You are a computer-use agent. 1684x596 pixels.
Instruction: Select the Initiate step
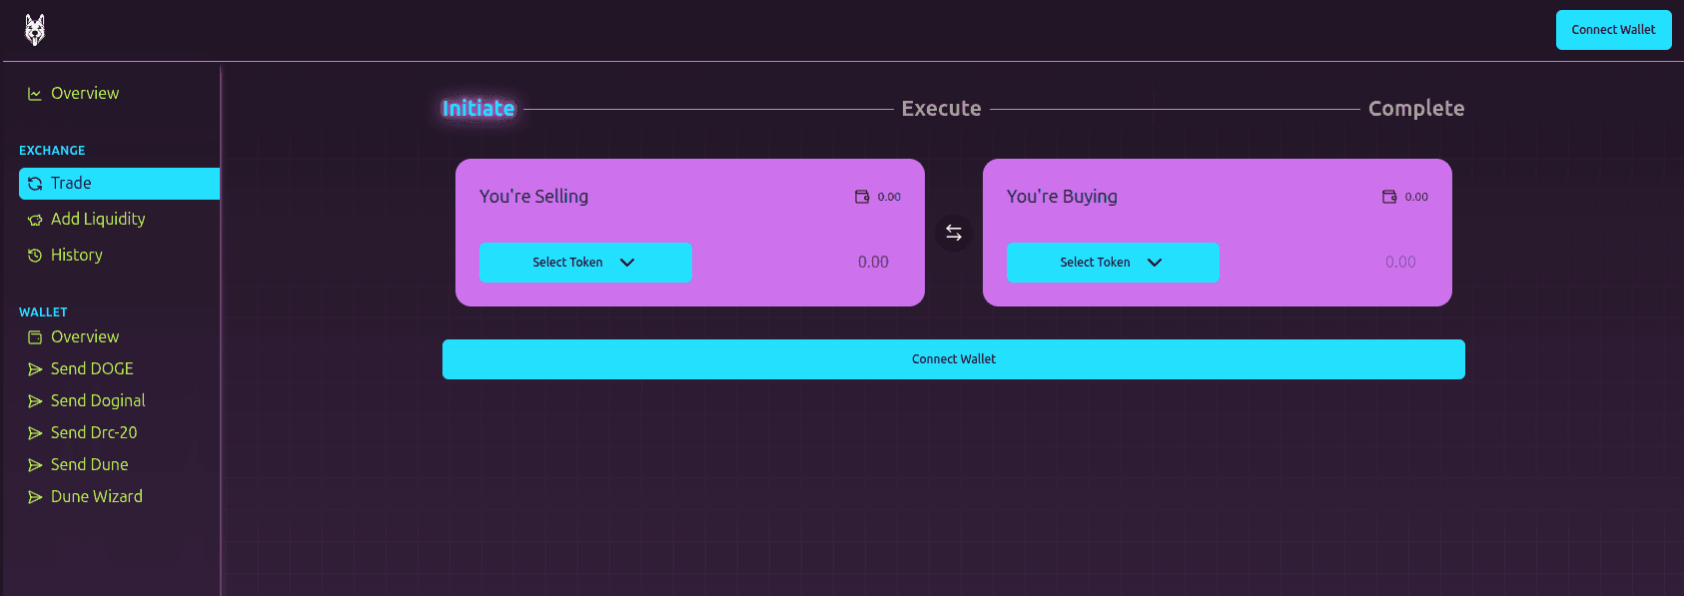coord(476,109)
